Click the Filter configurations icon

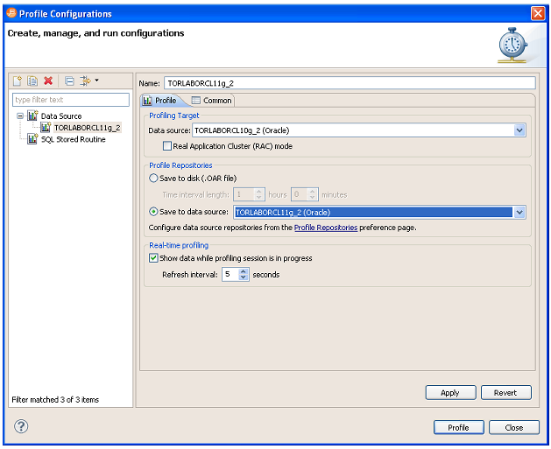[x=85, y=81]
